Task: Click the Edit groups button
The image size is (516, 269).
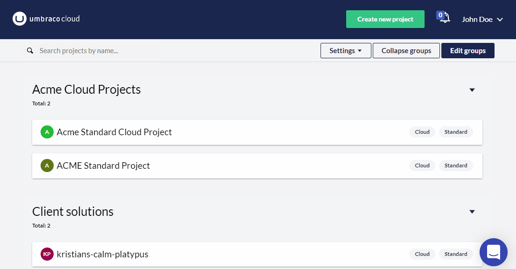Action: click(x=467, y=51)
